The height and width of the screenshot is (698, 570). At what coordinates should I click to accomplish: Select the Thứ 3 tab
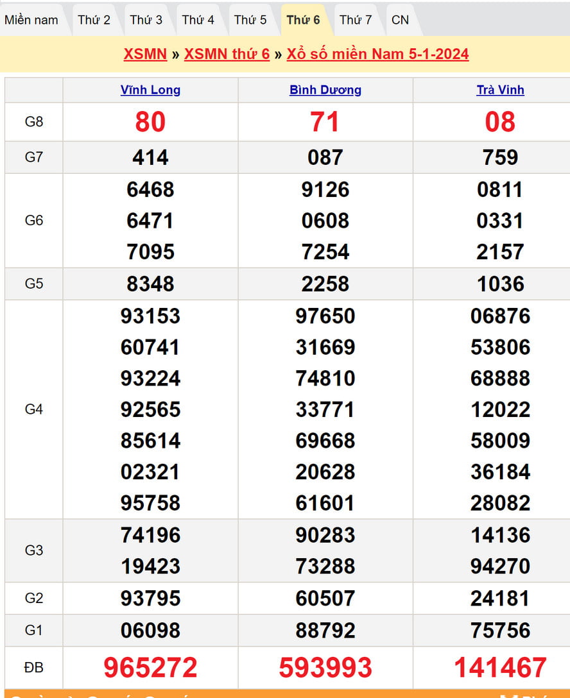(x=146, y=20)
